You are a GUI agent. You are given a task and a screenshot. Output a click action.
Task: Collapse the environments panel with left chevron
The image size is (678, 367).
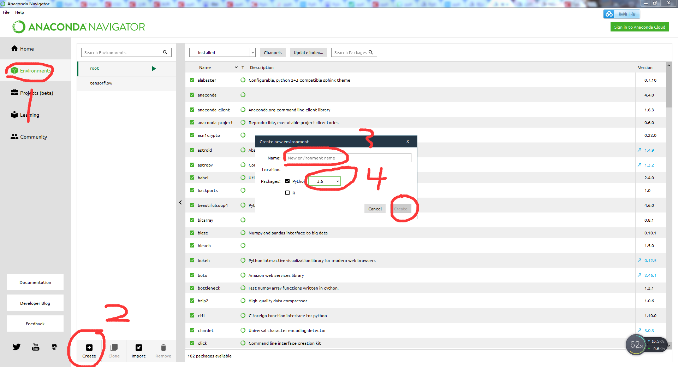180,203
